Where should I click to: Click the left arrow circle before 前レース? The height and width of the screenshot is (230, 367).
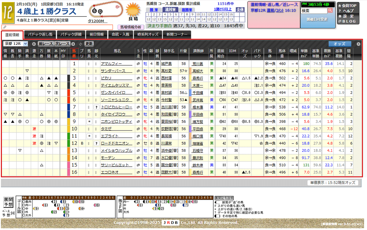pos(34,43)
